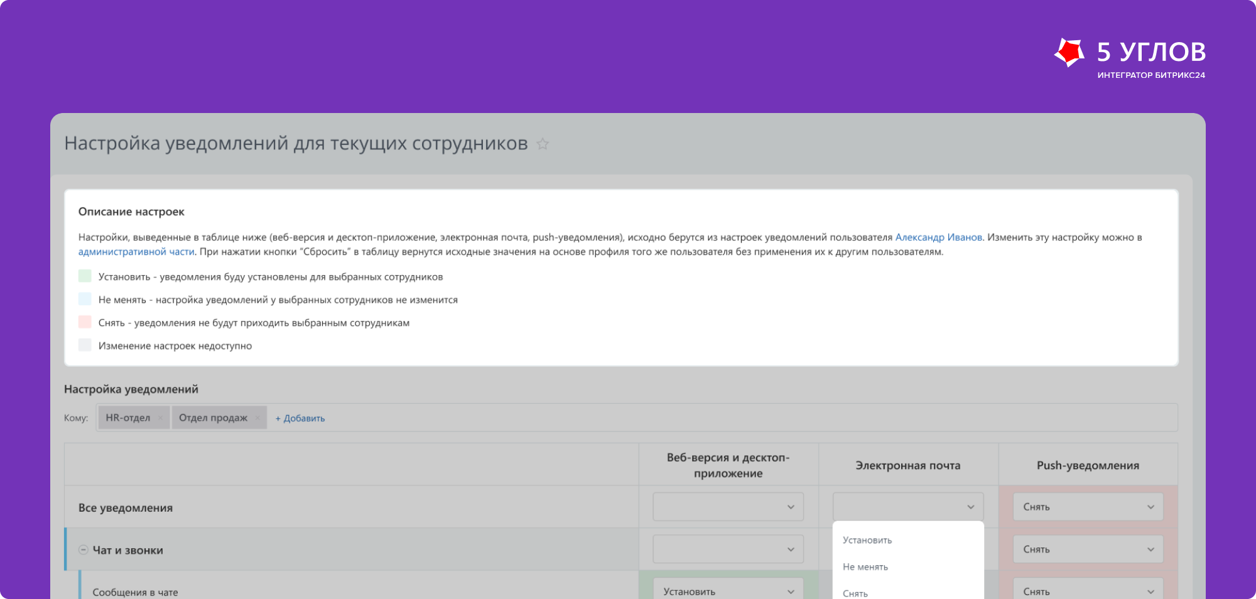Click the Веб-версия и десктоп-приложение header

coord(728,465)
